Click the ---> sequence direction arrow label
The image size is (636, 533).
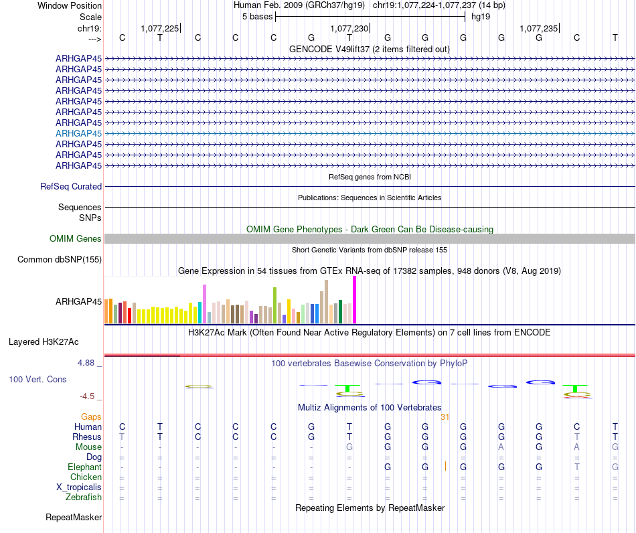tap(95, 39)
